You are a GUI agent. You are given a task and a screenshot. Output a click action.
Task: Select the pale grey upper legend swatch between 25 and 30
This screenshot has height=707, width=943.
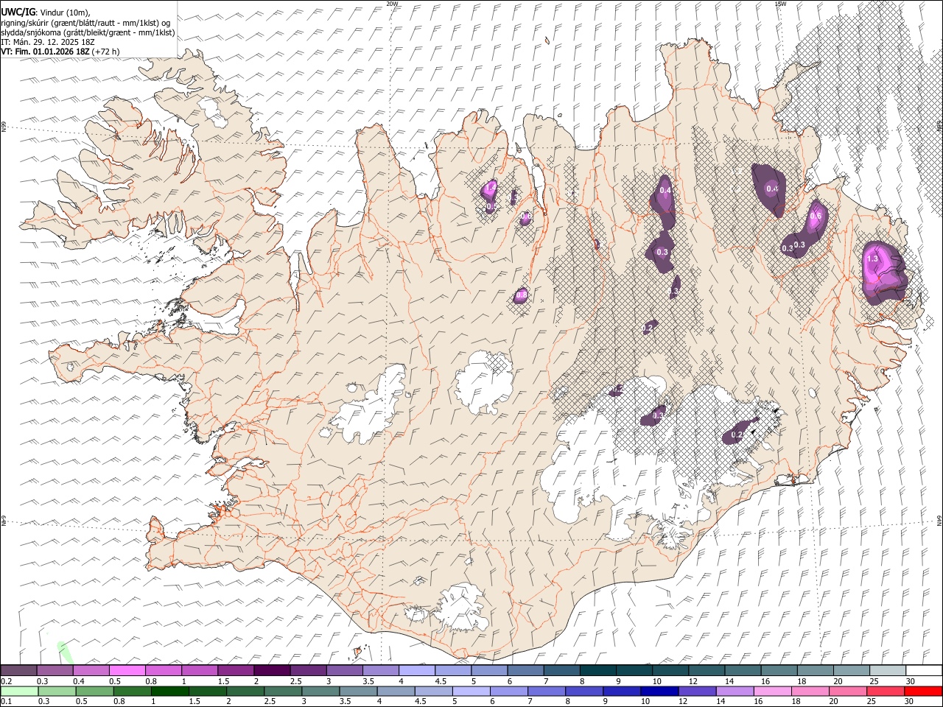point(887,670)
